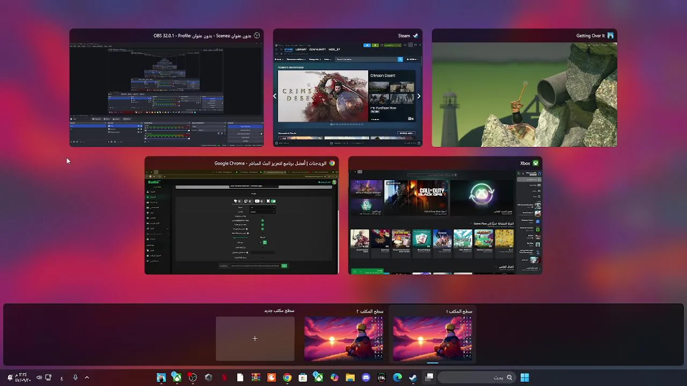
Task: Open WinRAR from the taskbar
Action: pos(255,377)
